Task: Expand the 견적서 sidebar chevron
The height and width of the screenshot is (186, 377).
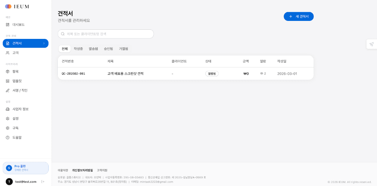Action: (x=44, y=43)
